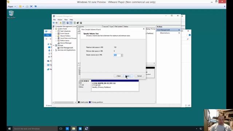Cancel the New Simple Volume Wizard
Screen dimensions: 233x131
139,76
